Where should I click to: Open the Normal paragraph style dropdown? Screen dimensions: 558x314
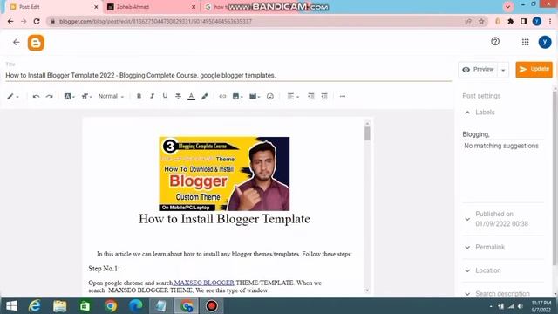111,97
